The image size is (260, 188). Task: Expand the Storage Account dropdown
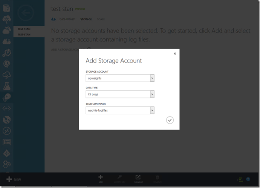click(152, 78)
